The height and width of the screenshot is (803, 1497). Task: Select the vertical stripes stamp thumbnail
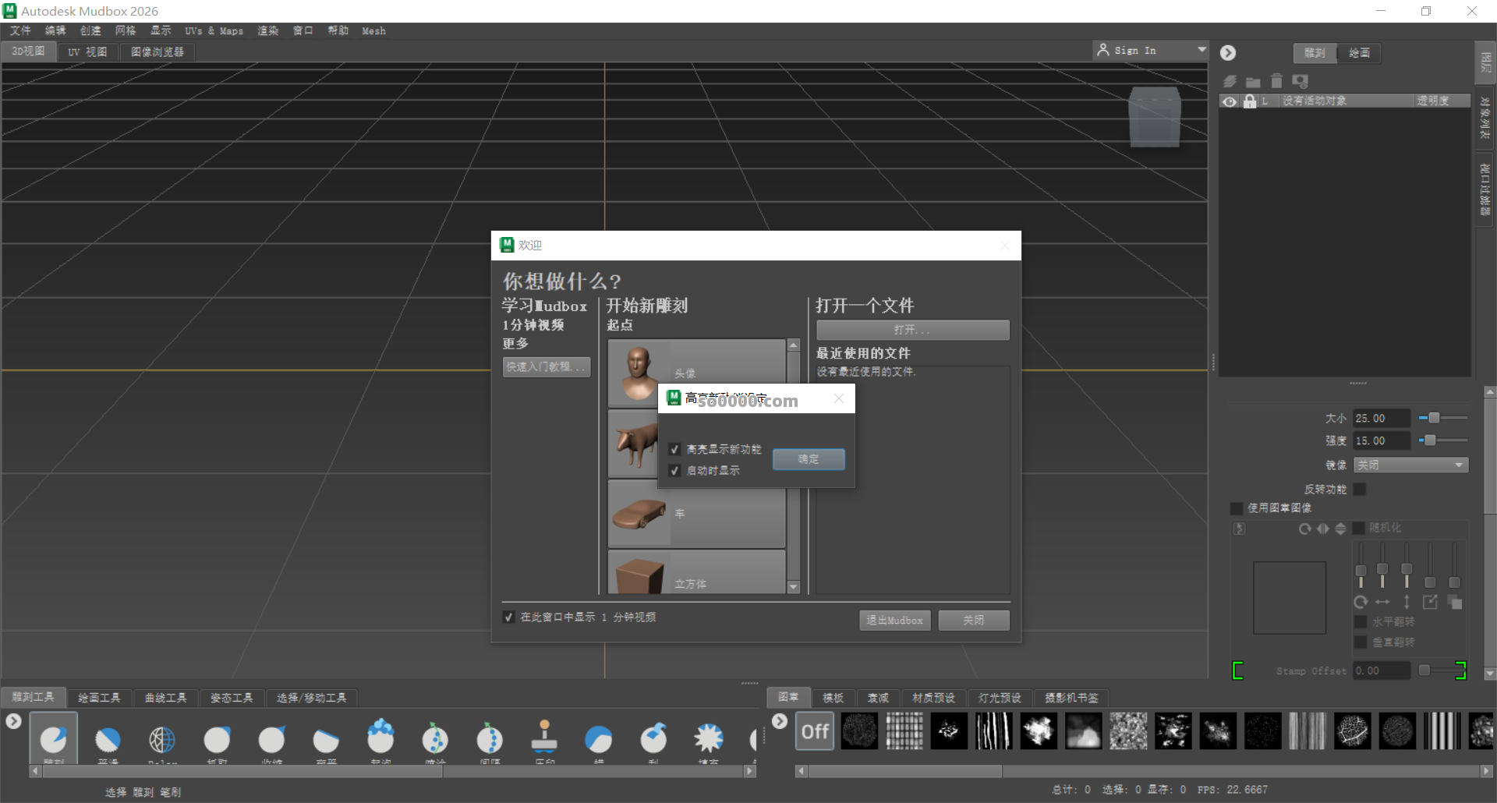point(1441,731)
